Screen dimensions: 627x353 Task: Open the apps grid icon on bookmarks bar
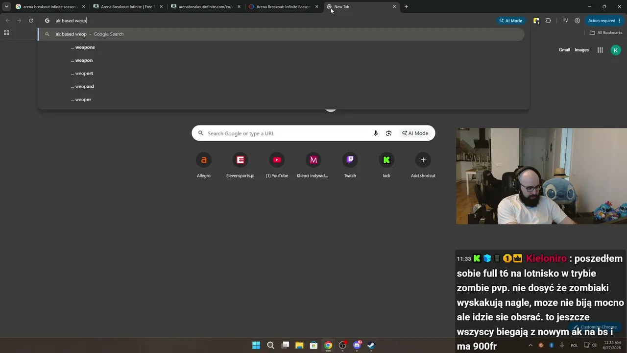(x=6, y=33)
